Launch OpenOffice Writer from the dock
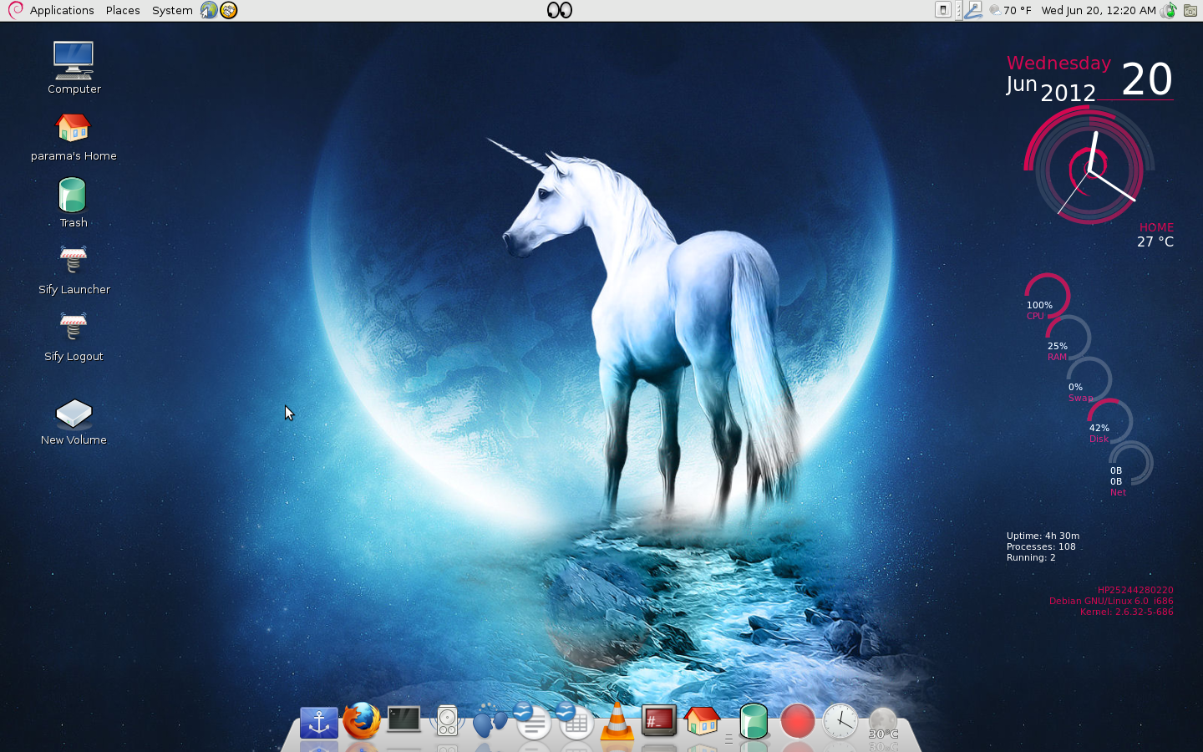The image size is (1203, 752). [531, 720]
